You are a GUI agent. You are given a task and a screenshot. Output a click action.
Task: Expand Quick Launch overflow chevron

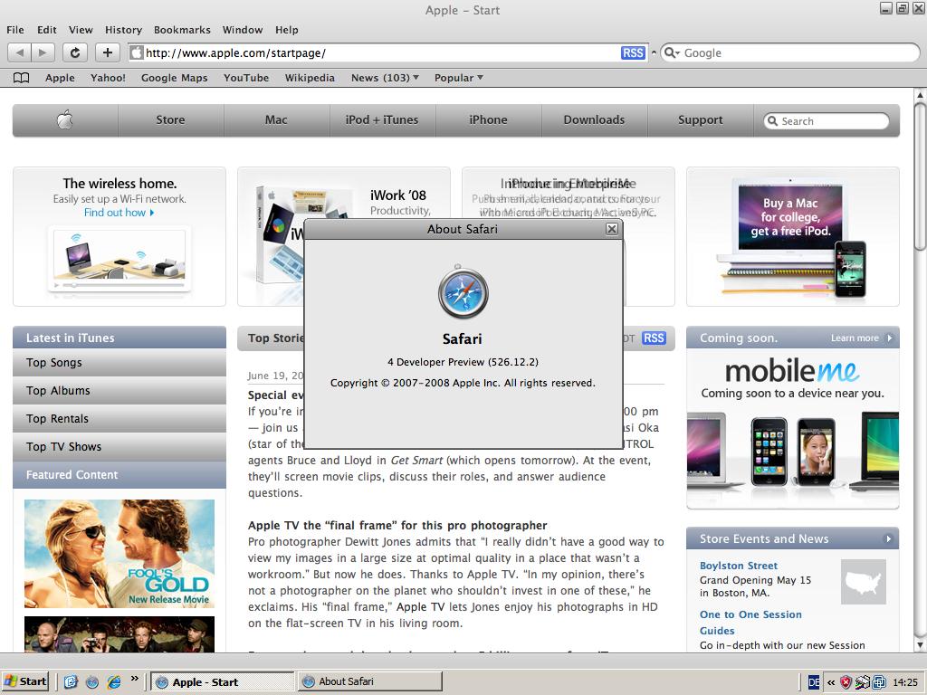tap(134, 678)
